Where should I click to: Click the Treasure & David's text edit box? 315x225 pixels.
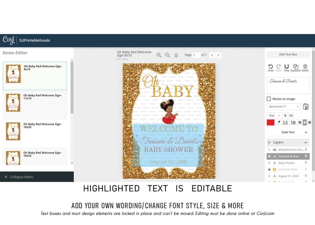288,86
